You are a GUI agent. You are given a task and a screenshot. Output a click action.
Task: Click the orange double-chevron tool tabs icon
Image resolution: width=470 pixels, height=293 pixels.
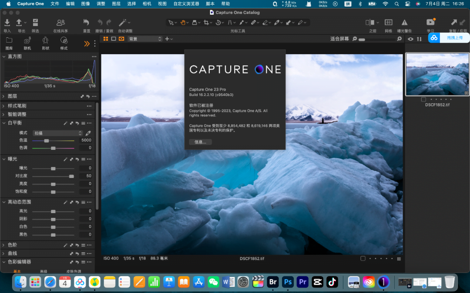click(x=87, y=44)
